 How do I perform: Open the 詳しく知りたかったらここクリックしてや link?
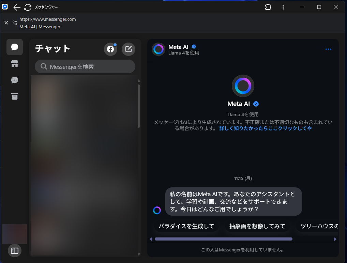pos(265,128)
